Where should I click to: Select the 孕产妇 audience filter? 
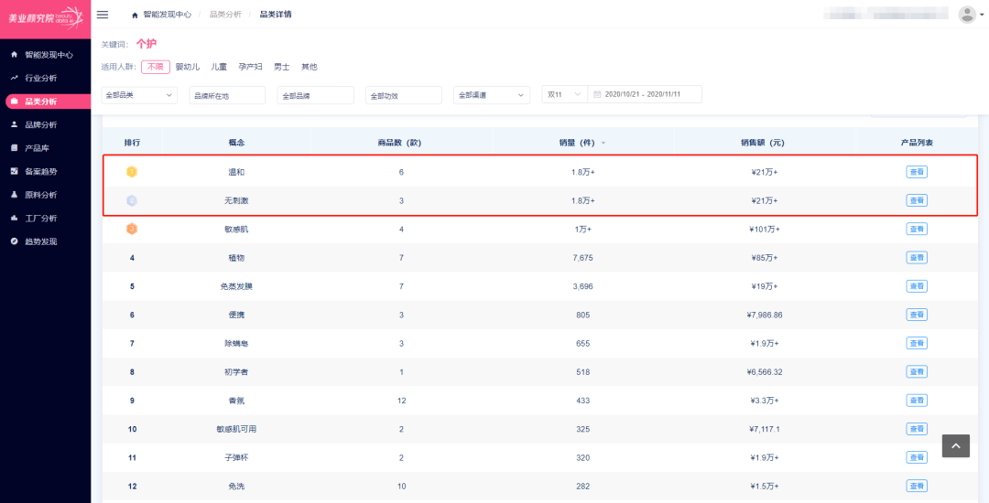click(x=250, y=67)
